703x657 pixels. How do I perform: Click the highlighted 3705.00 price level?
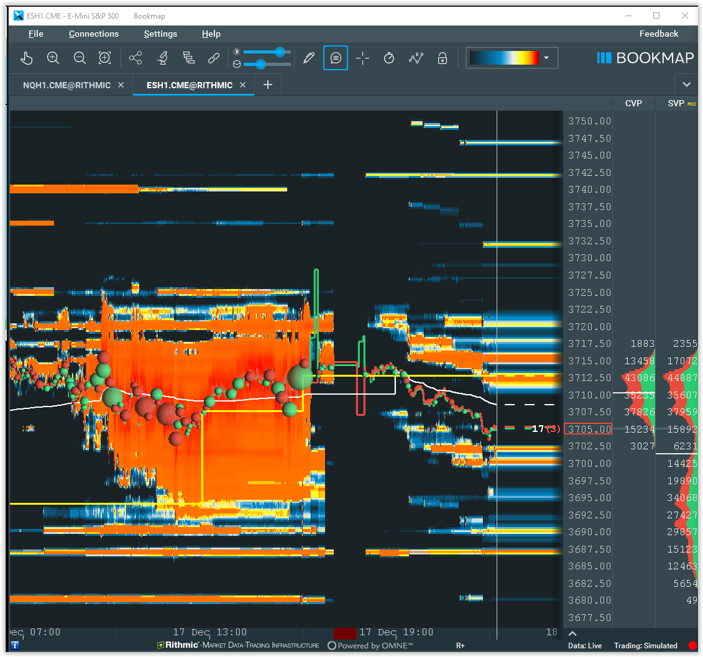(x=588, y=429)
